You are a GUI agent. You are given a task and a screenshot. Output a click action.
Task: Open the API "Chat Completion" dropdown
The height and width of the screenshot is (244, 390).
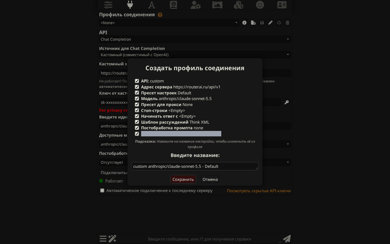[x=195, y=39]
